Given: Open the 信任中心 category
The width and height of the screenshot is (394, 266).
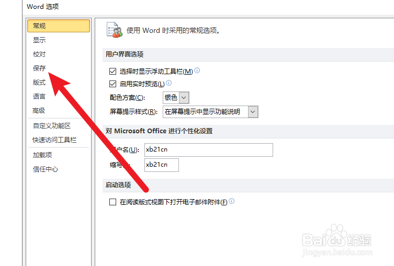Looking at the screenshot, I should point(46,169).
